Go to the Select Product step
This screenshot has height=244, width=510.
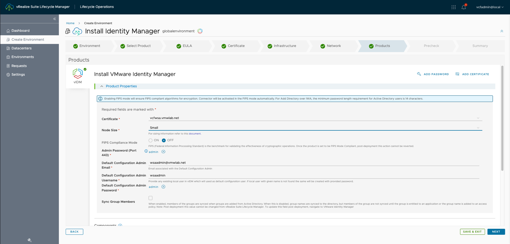[x=135, y=46]
